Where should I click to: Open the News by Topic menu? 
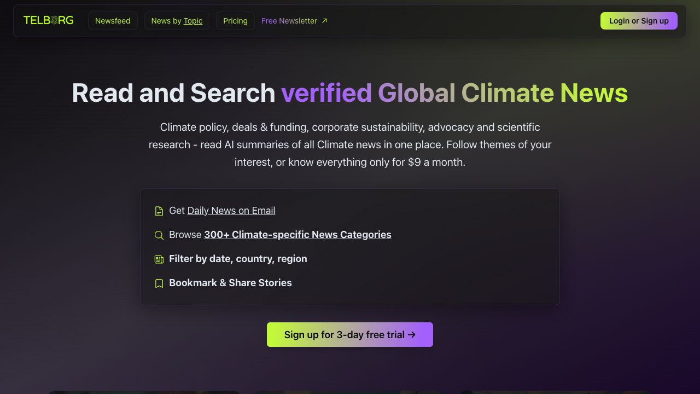coord(177,21)
